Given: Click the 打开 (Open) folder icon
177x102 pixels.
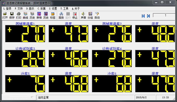Looking at the screenshot, I should point(5,16).
